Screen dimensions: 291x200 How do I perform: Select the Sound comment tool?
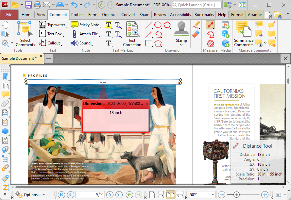(x=81, y=43)
